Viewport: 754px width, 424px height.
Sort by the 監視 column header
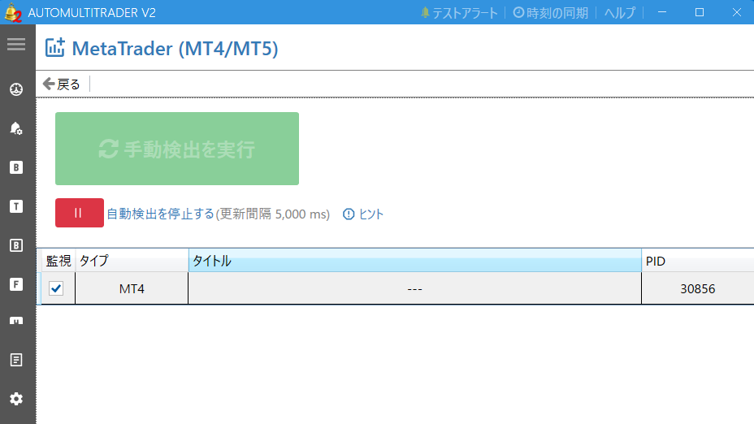click(58, 261)
